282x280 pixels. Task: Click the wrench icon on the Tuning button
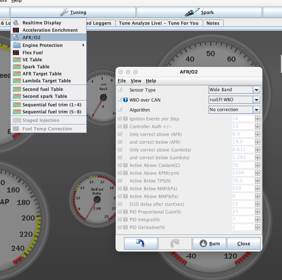pyautogui.click(x=64, y=12)
